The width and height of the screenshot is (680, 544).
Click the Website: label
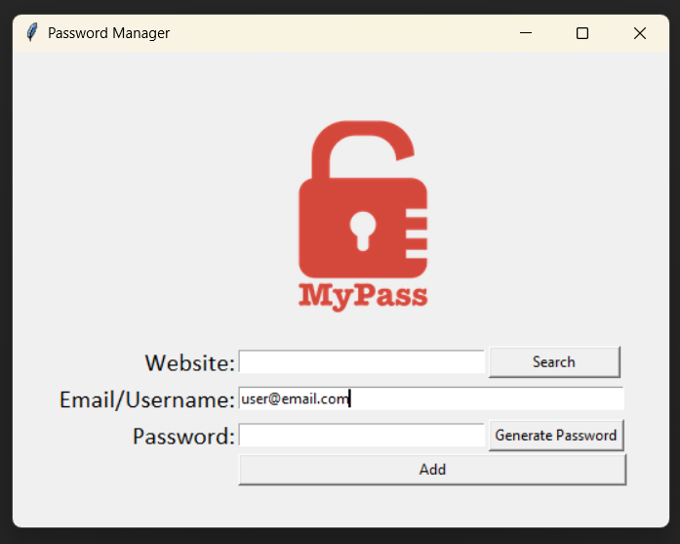(x=189, y=362)
